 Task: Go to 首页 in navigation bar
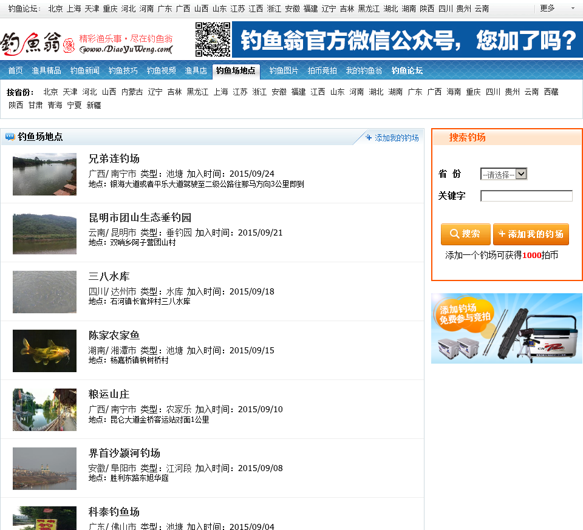tap(16, 70)
